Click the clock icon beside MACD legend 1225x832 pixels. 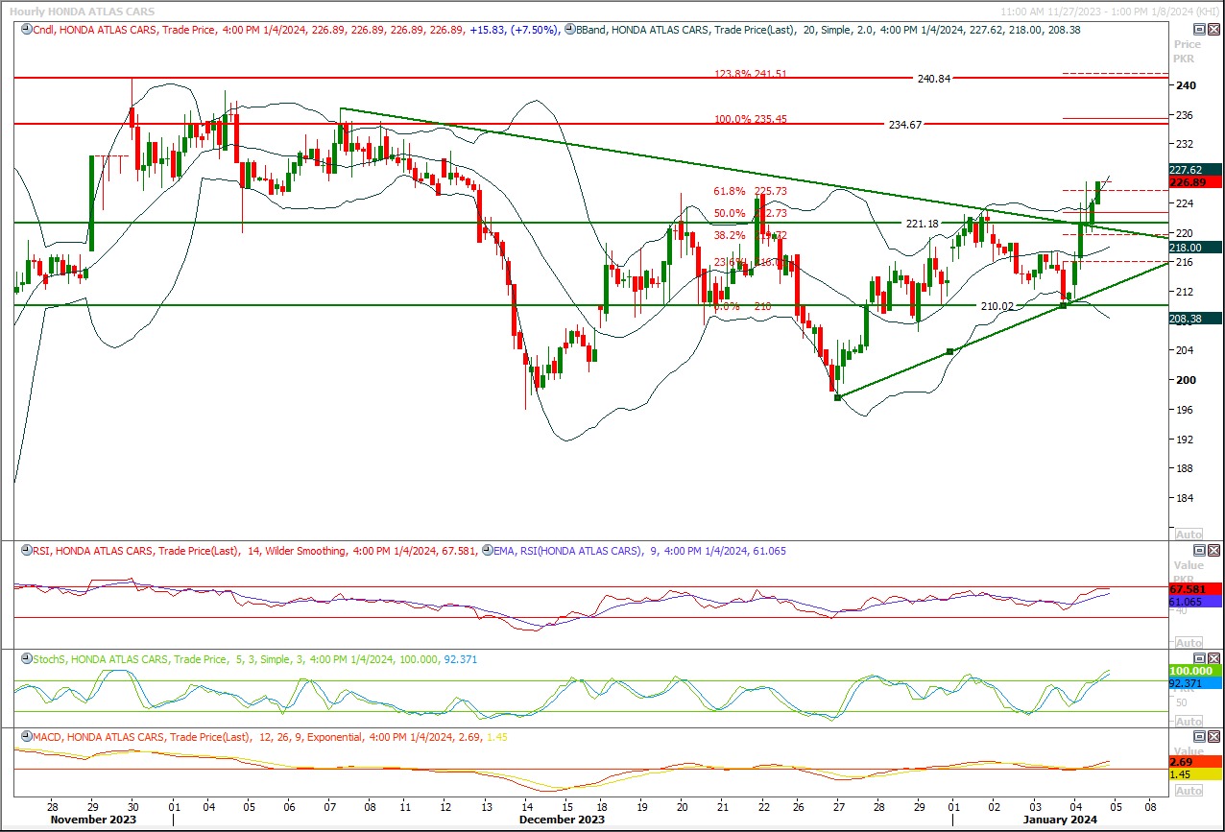point(24,737)
